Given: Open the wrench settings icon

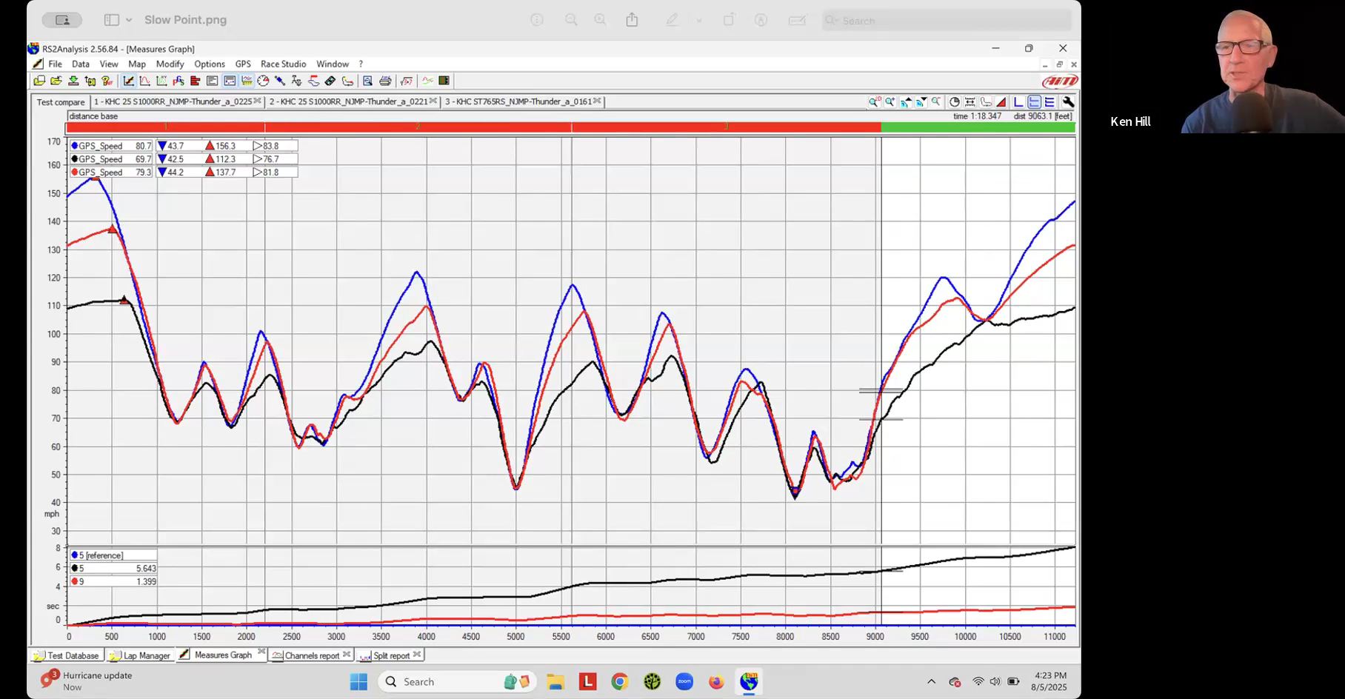Looking at the screenshot, I should pos(1068,102).
